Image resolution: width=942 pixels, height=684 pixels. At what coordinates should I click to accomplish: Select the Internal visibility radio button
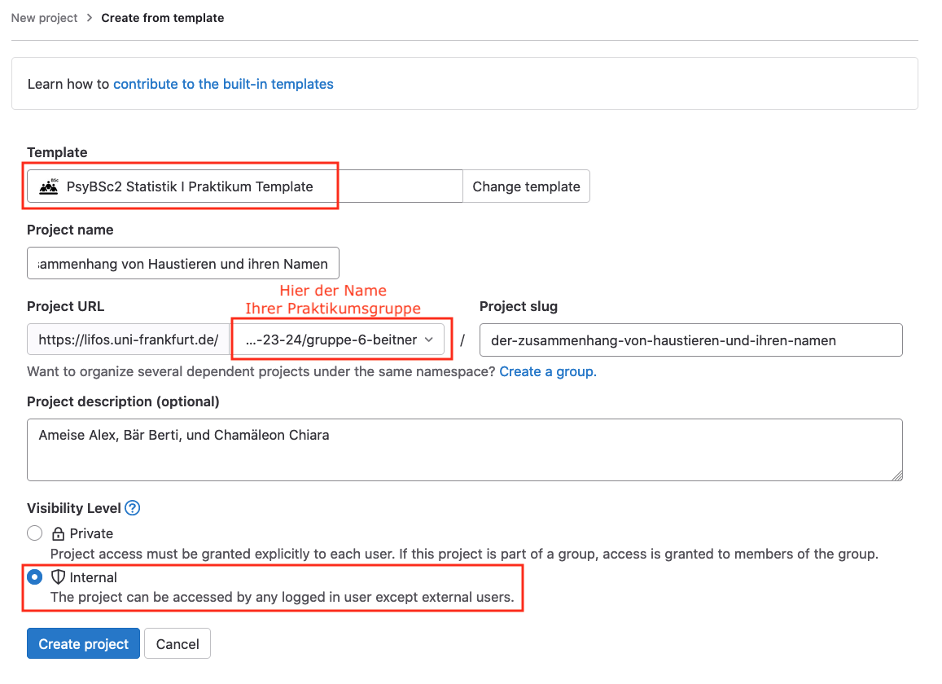[x=35, y=577]
